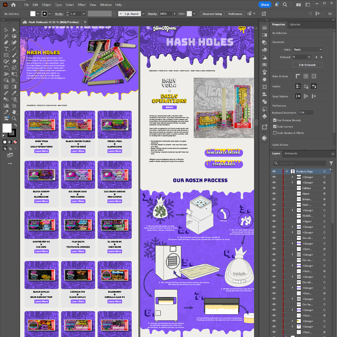The width and height of the screenshot is (337, 337).
Task: Toggle visibility of <Type> layer item
Action: tap(274, 221)
